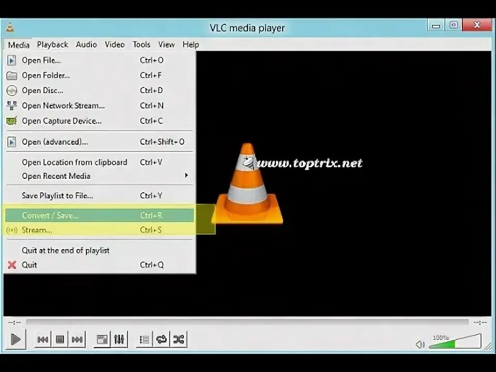Click the playback seek bar
Screen dimensions: 496x372
tap(247, 322)
